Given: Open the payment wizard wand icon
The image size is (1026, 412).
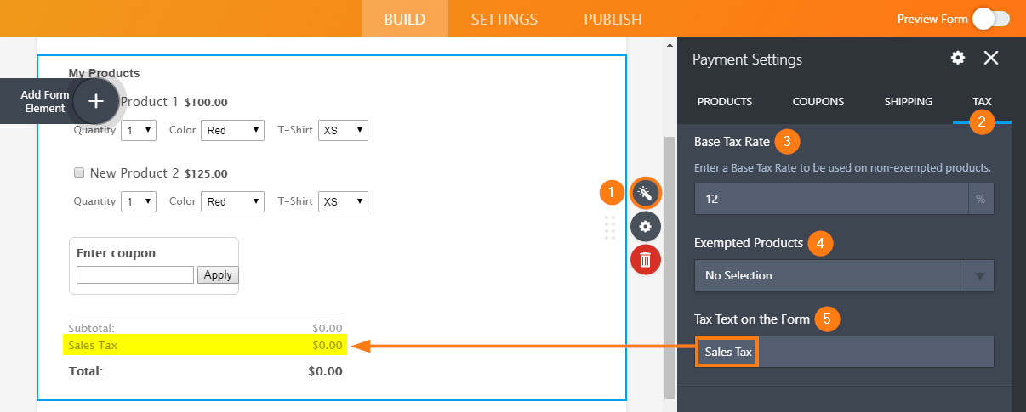Looking at the screenshot, I should pos(645,194).
